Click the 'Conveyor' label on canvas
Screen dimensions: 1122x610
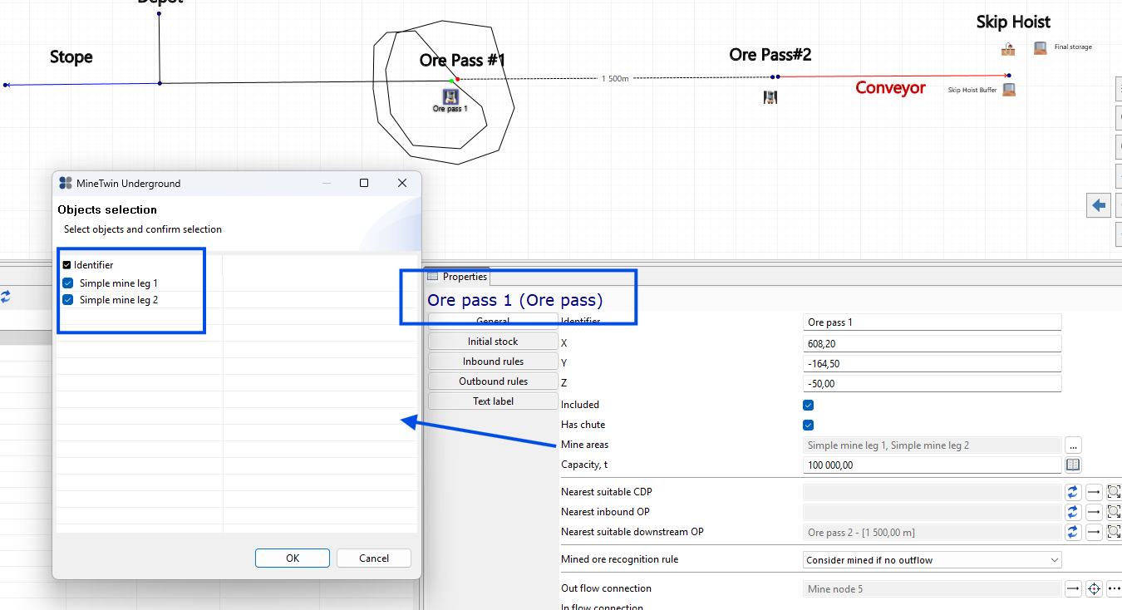(890, 88)
